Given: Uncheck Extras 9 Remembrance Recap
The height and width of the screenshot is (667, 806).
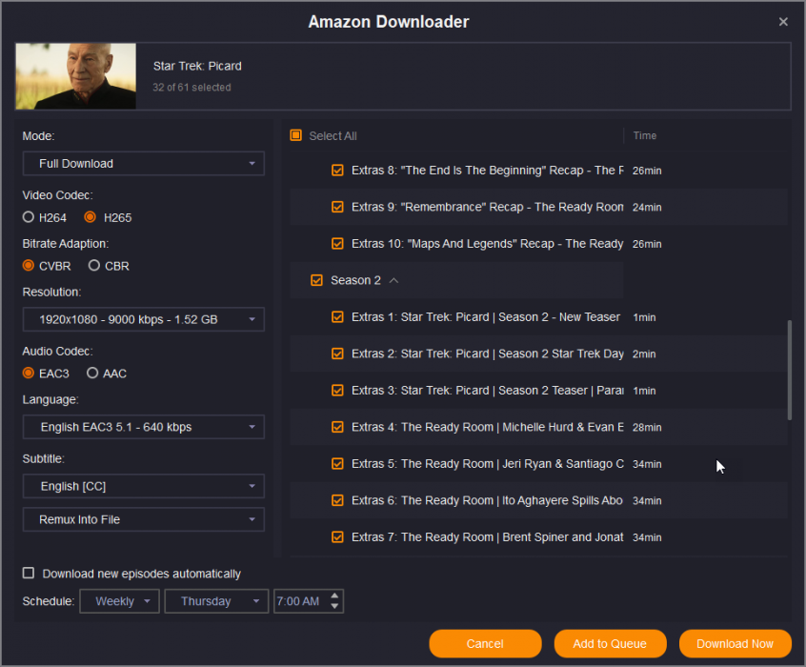Looking at the screenshot, I should [x=337, y=207].
